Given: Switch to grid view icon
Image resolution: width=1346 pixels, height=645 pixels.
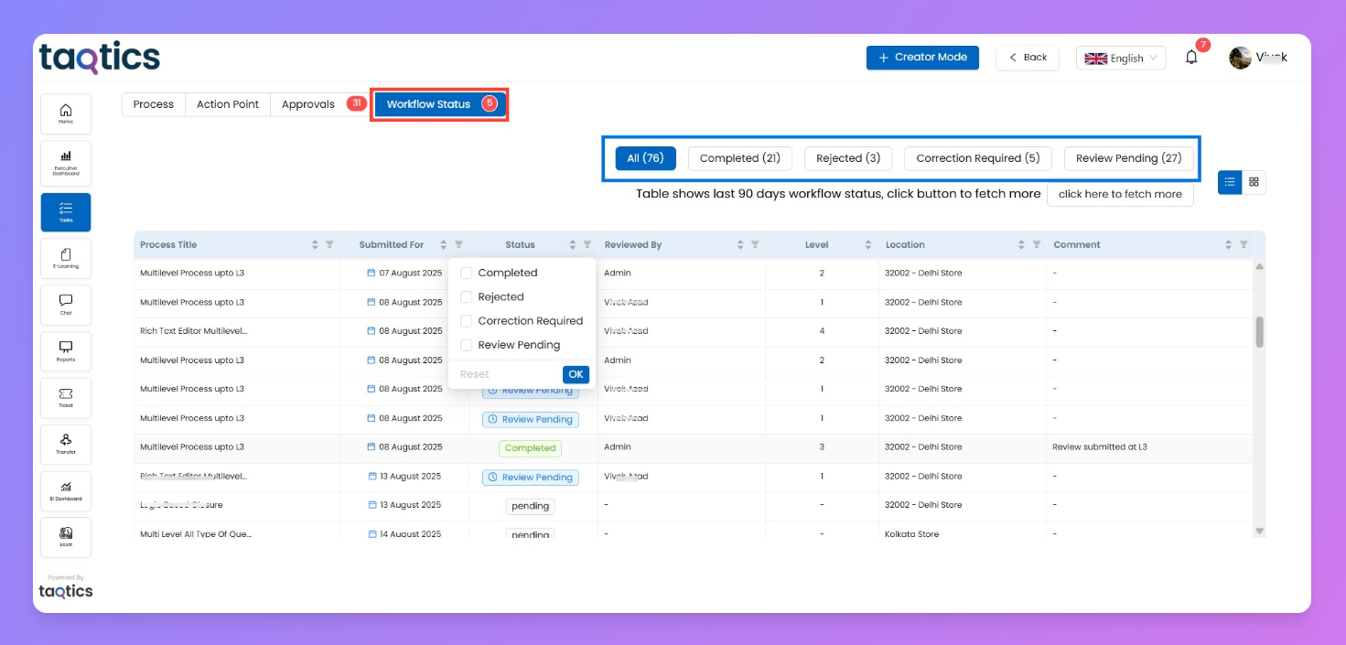Looking at the screenshot, I should click(x=1254, y=182).
